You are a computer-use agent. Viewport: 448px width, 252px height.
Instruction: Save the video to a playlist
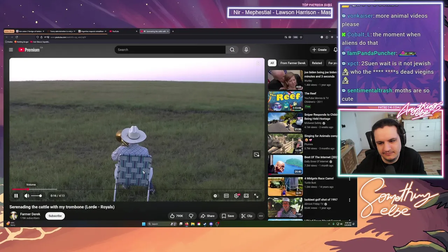point(228,216)
